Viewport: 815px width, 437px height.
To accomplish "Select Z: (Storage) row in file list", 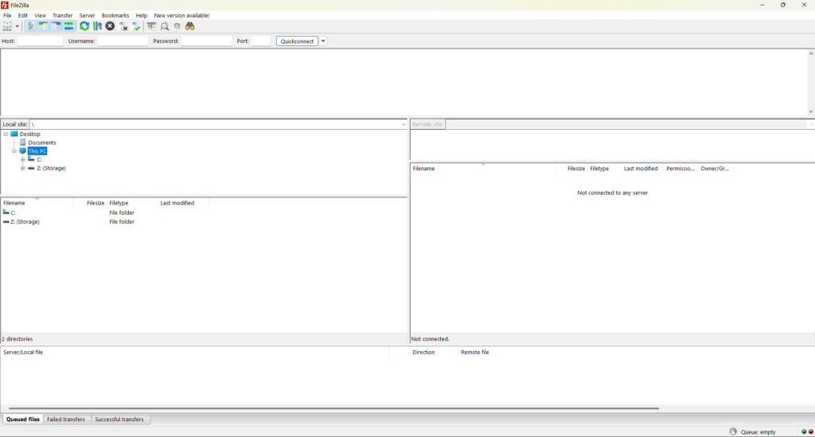I will (x=105, y=222).
